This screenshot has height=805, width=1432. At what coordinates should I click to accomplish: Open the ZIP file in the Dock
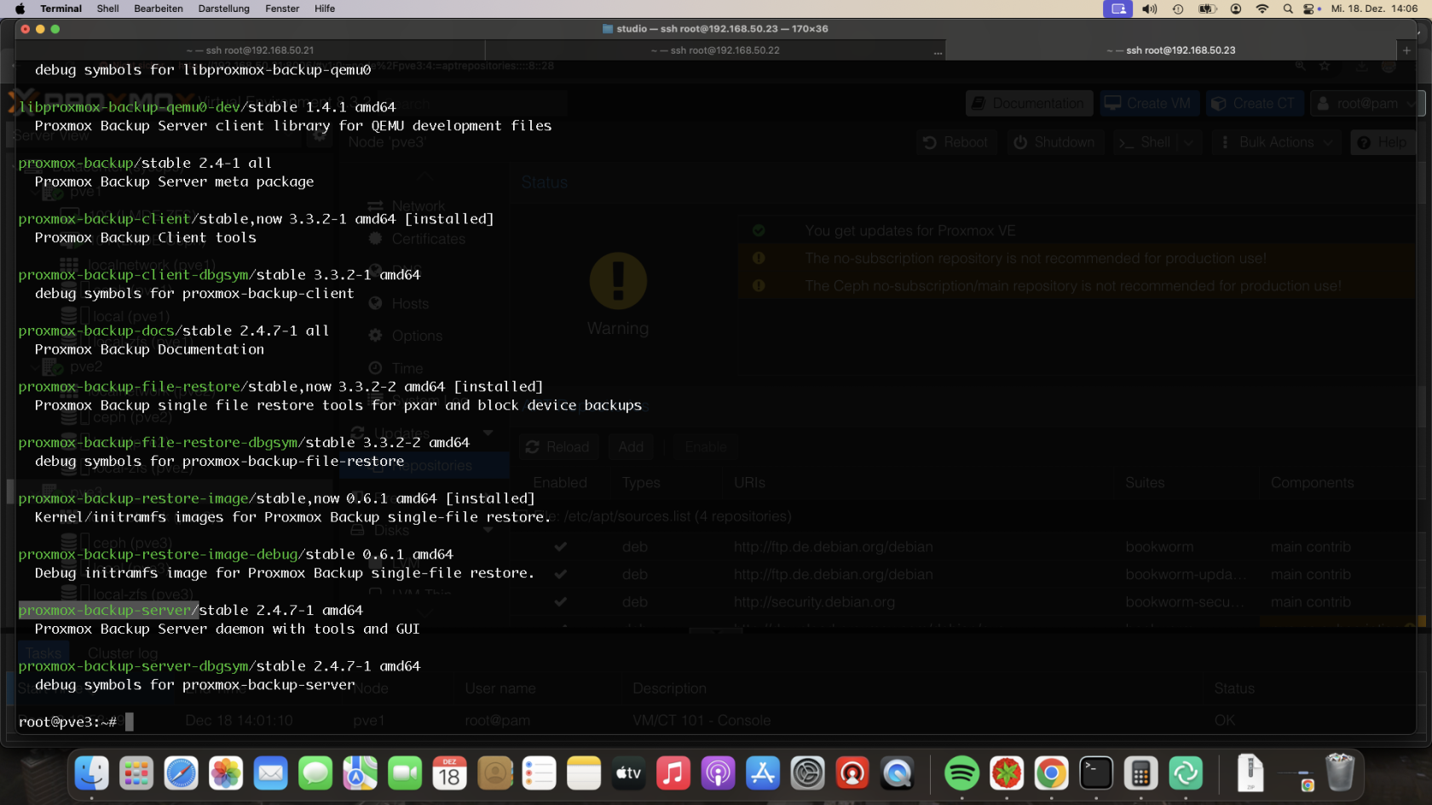click(x=1250, y=773)
